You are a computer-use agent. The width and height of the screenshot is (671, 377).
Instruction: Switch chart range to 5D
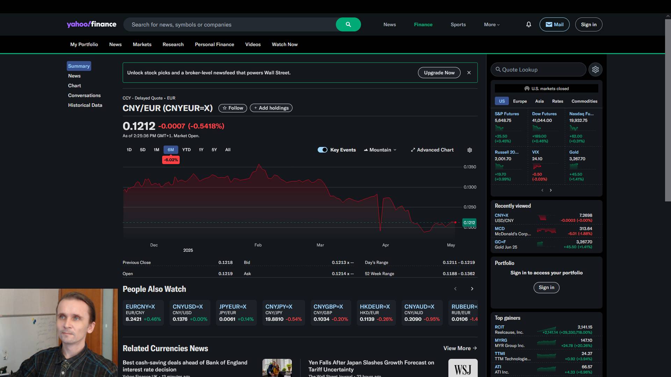pyautogui.click(x=143, y=150)
